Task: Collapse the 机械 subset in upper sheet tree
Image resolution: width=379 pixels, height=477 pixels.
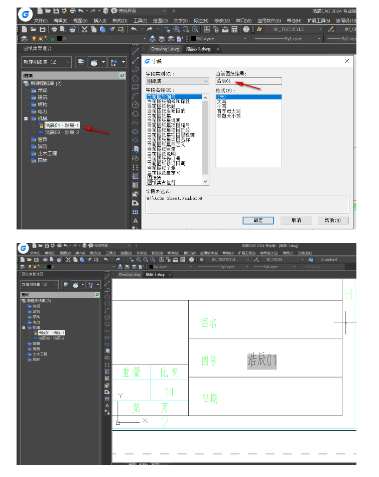Action: pyautogui.click(x=26, y=118)
